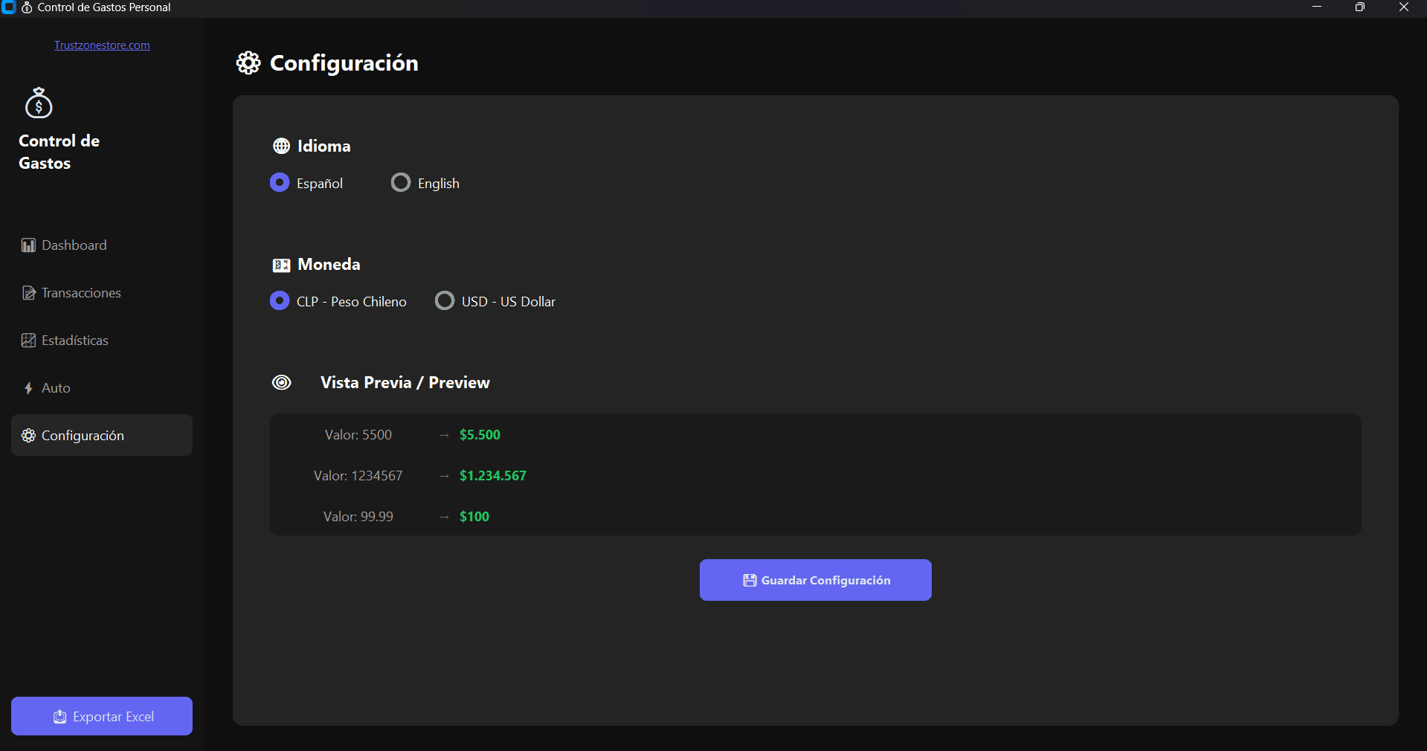
Task: Navigate to the Auto section
Action: pyautogui.click(x=56, y=387)
